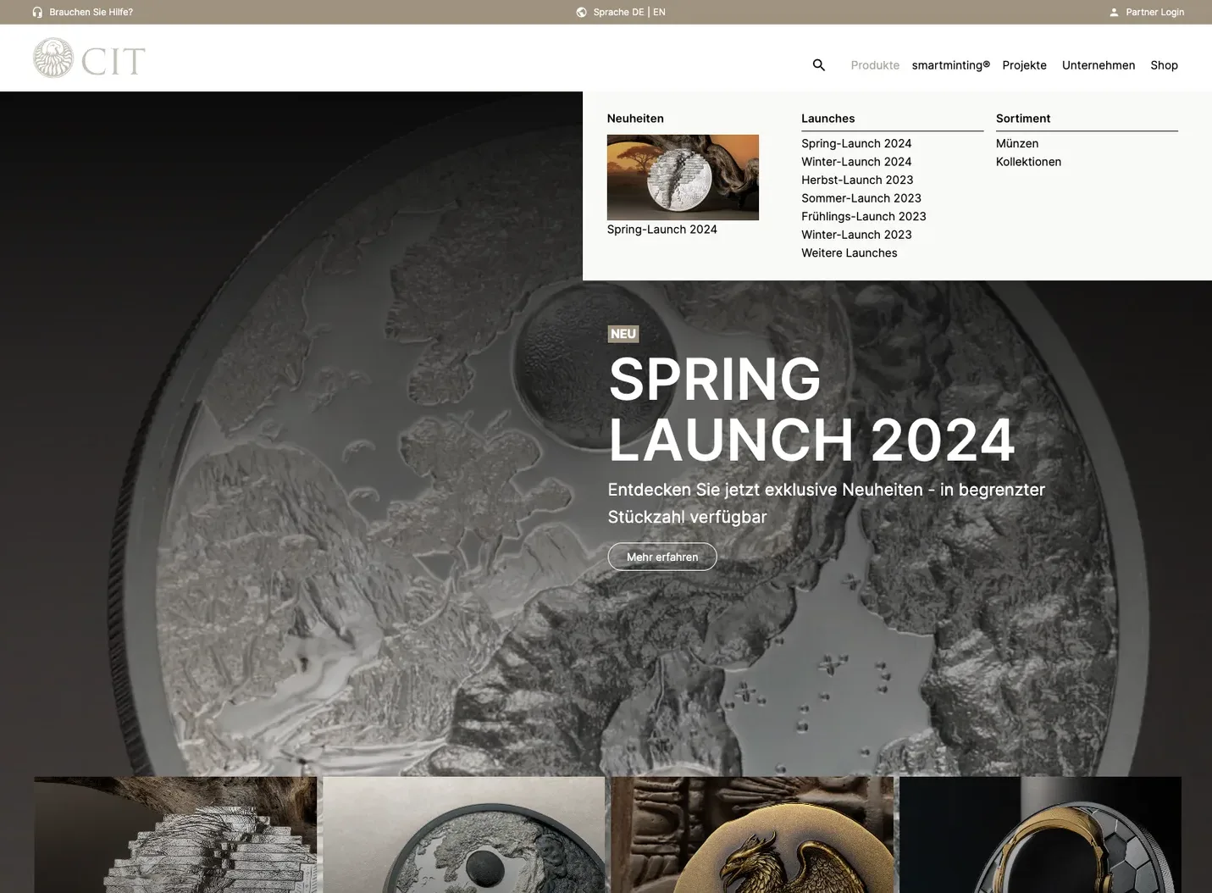
Task: Select Winter-Launch 2023 in Launches list
Action: (x=856, y=235)
